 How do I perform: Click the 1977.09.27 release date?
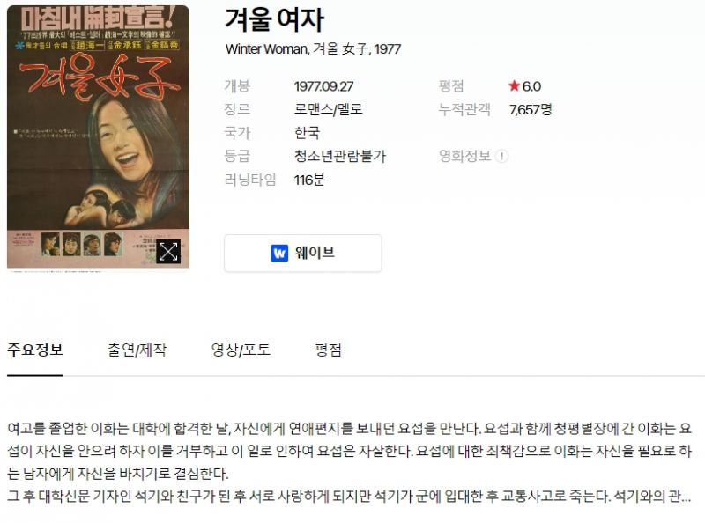click(323, 86)
